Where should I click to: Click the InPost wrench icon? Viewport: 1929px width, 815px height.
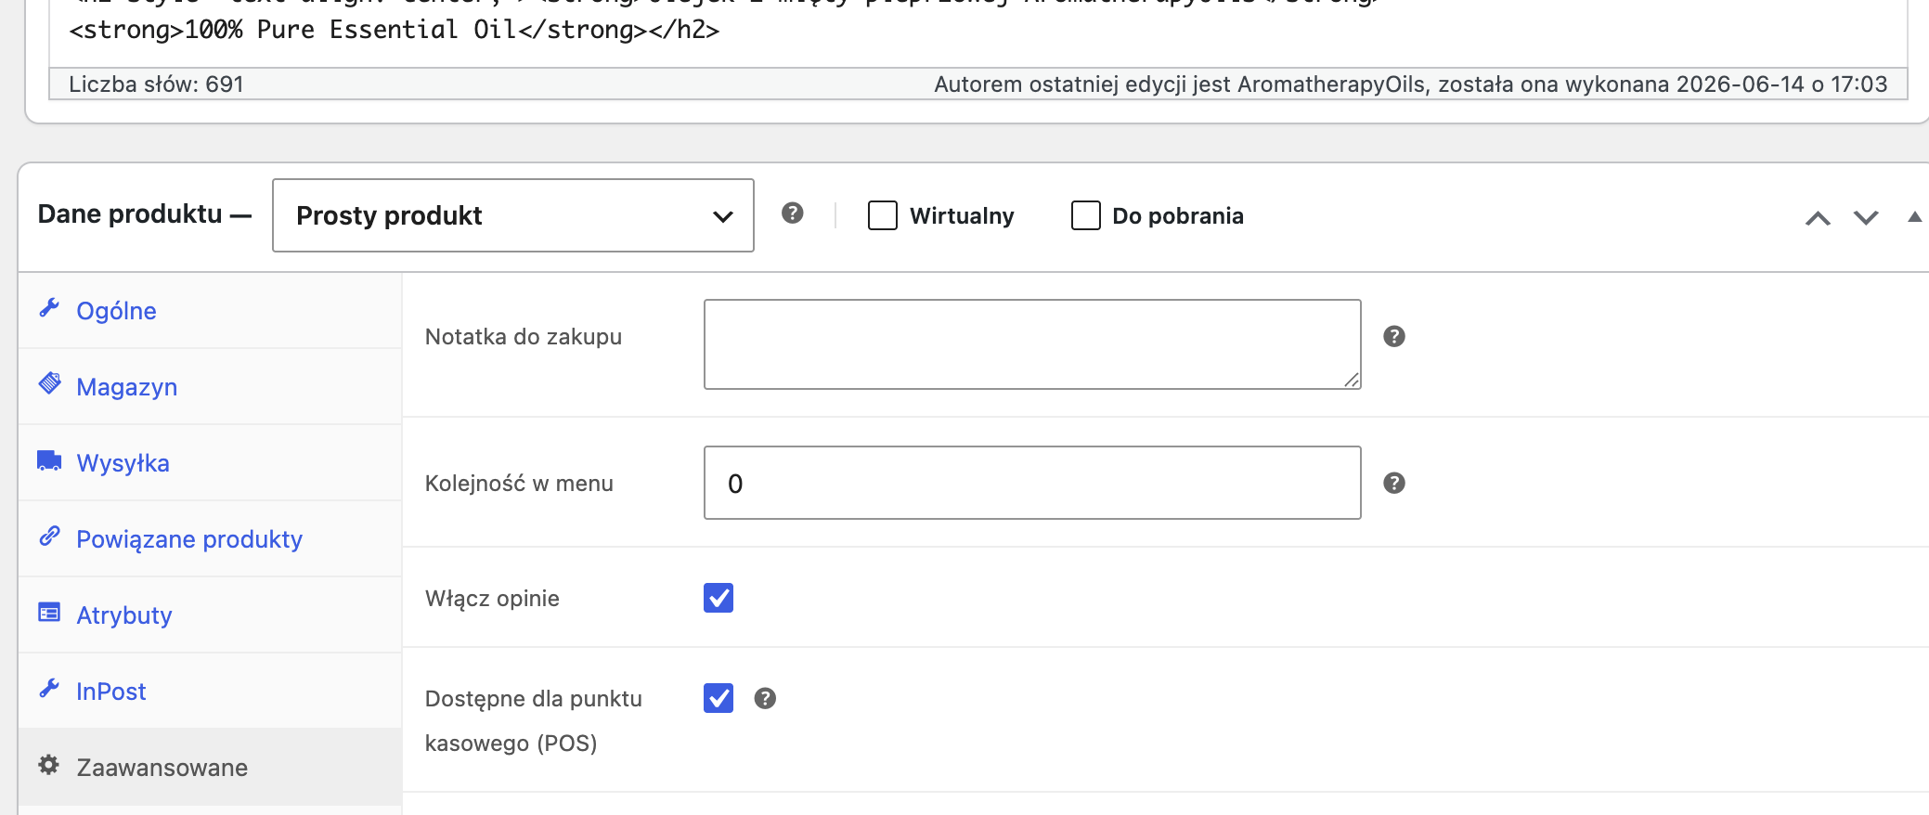[49, 689]
